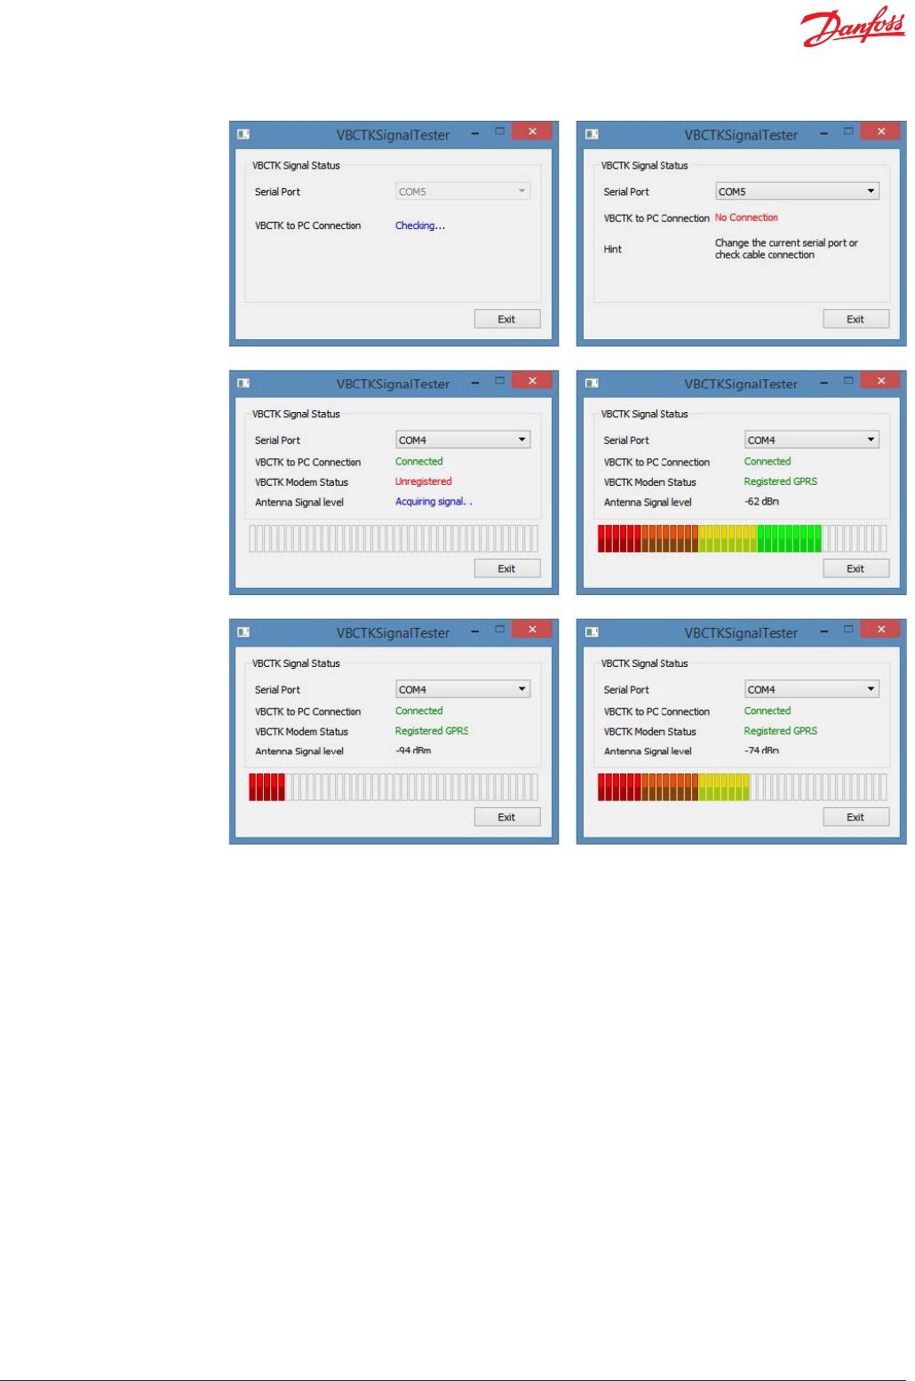This screenshot has height=1381, width=915.
Task: Click the app icon in the Checking… window title bar
Action: tap(243, 134)
